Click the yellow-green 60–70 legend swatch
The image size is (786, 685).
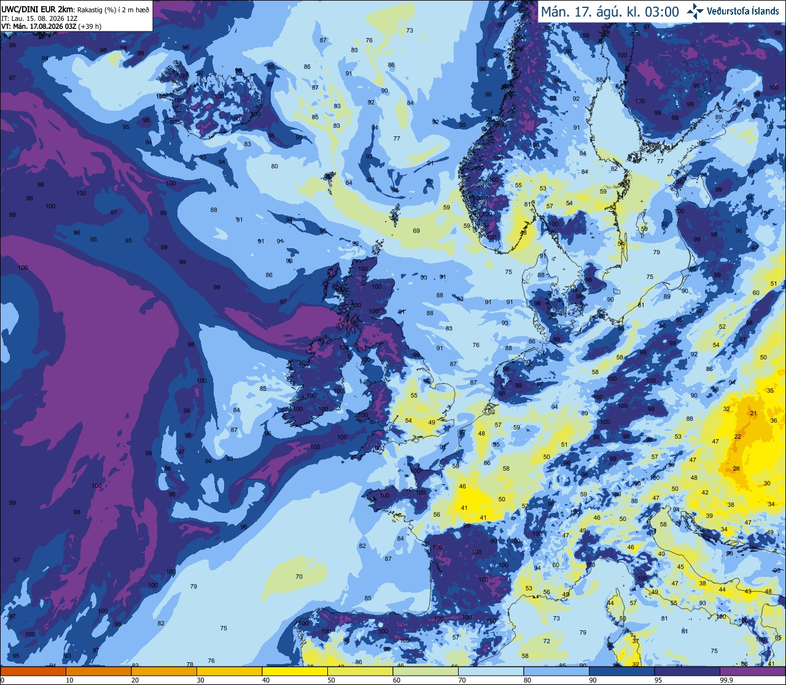point(426,671)
